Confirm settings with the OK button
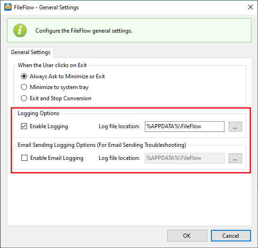Viewport: 258px width, 248px height. click(187, 236)
